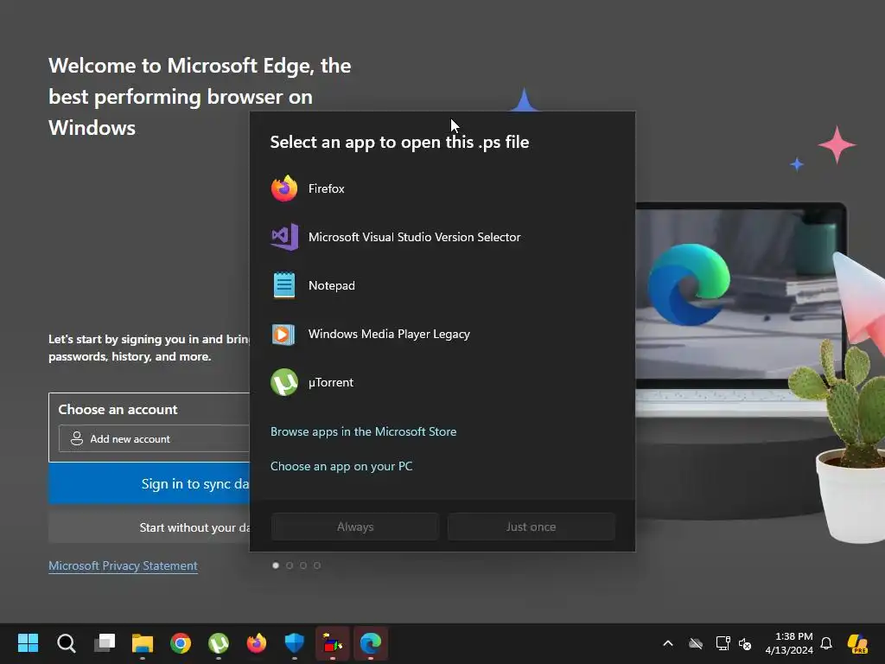This screenshot has width=885, height=664.
Task: Click the Always button
Action: [x=355, y=527]
